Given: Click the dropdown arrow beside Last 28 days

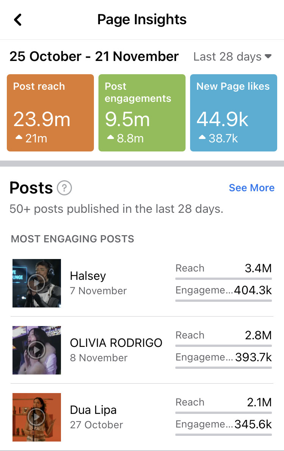Looking at the screenshot, I should [268, 57].
